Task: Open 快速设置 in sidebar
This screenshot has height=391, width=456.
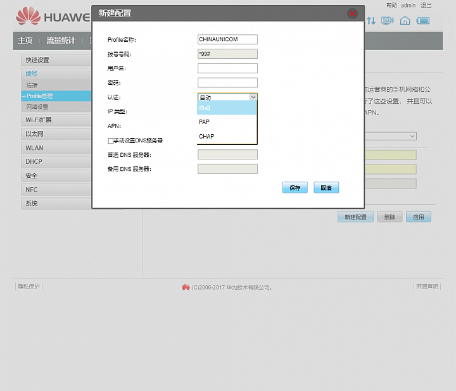Action: click(x=56, y=60)
